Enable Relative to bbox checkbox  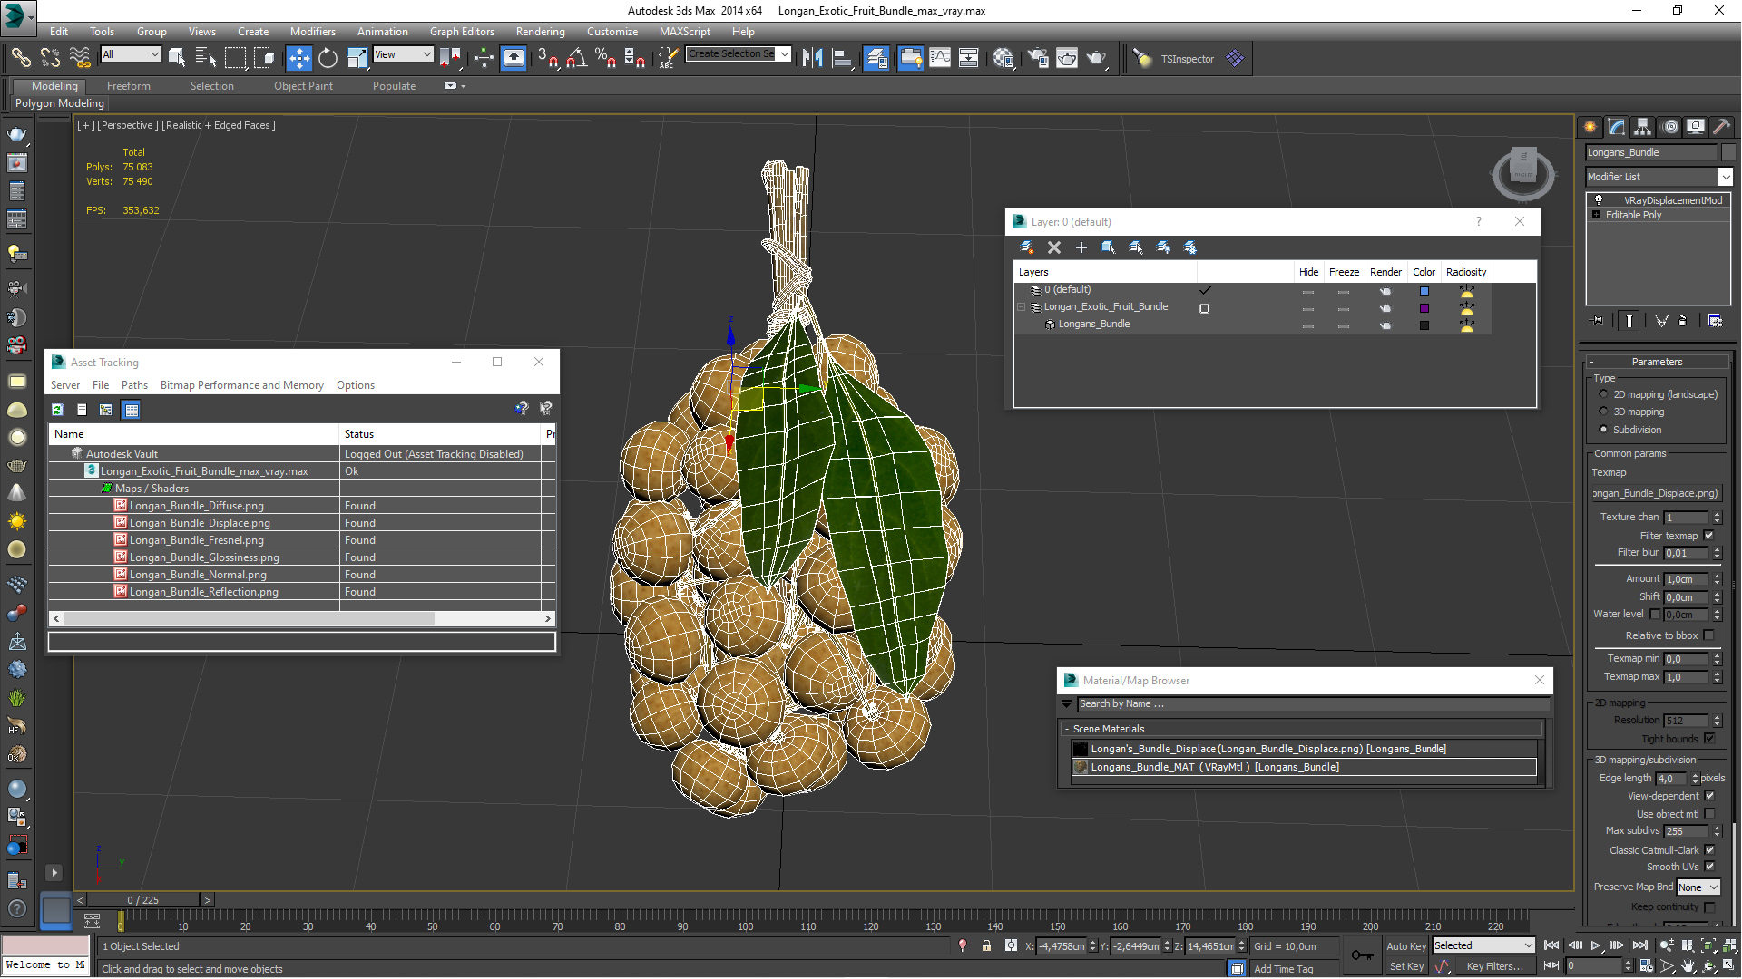click(x=1709, y=635)
